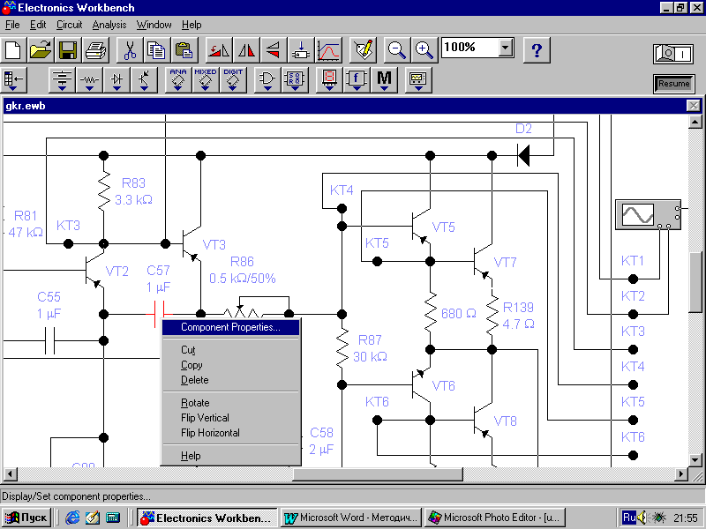Launch Internet Explorer from quick launch

coord(72,518)
